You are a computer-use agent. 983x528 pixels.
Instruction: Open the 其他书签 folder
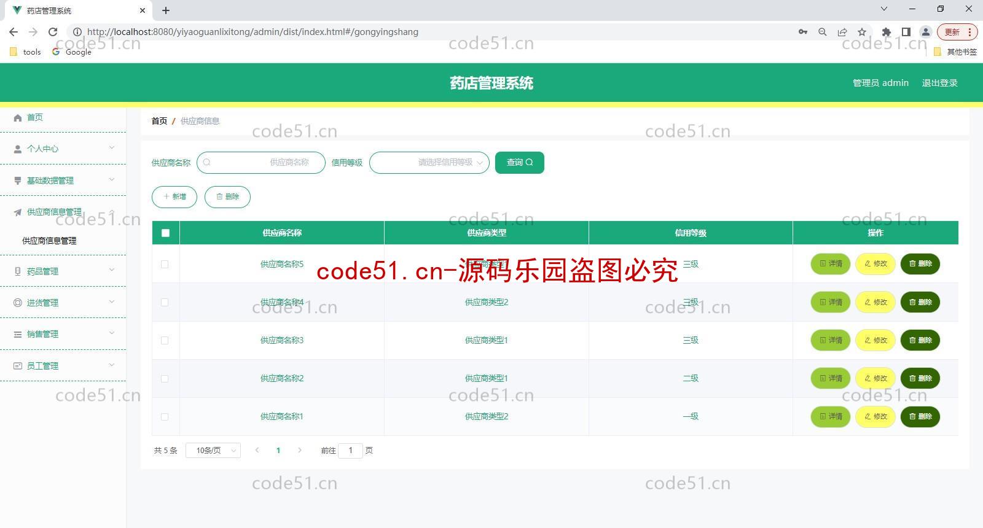coord(955,52)
